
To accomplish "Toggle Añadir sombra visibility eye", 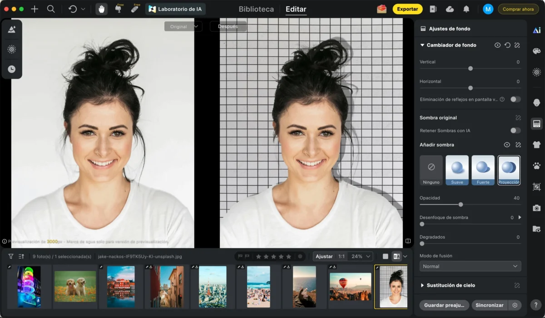I will coord(507,145).
